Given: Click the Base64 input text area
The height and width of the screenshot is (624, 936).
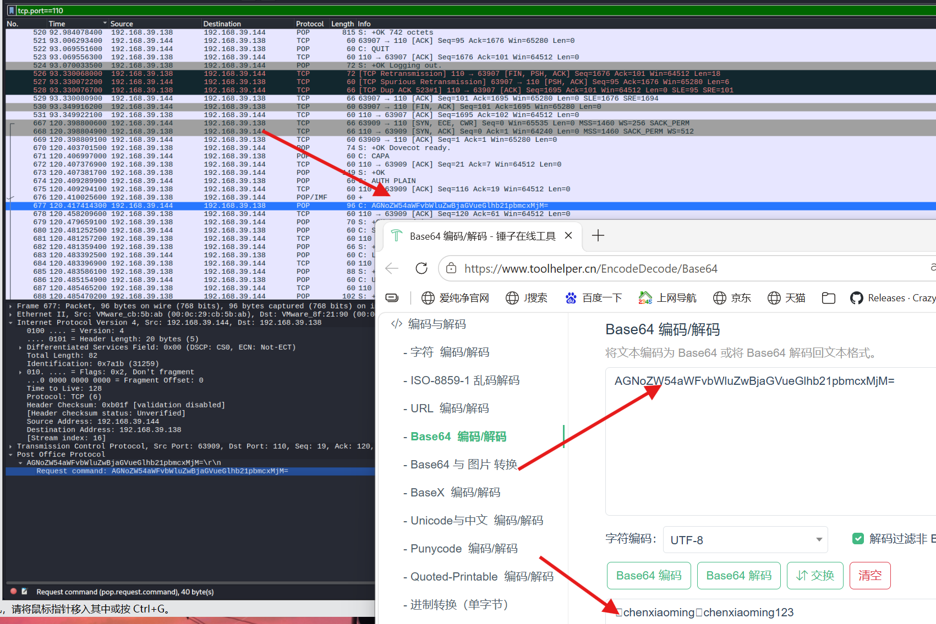Looking at the screenshot, I should (770, 442).
